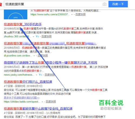Open 百度快照 for the news.yesky.com result
The width and height of the screenshot is (135, 119).
pyautogui.click(x=50, y=75)
